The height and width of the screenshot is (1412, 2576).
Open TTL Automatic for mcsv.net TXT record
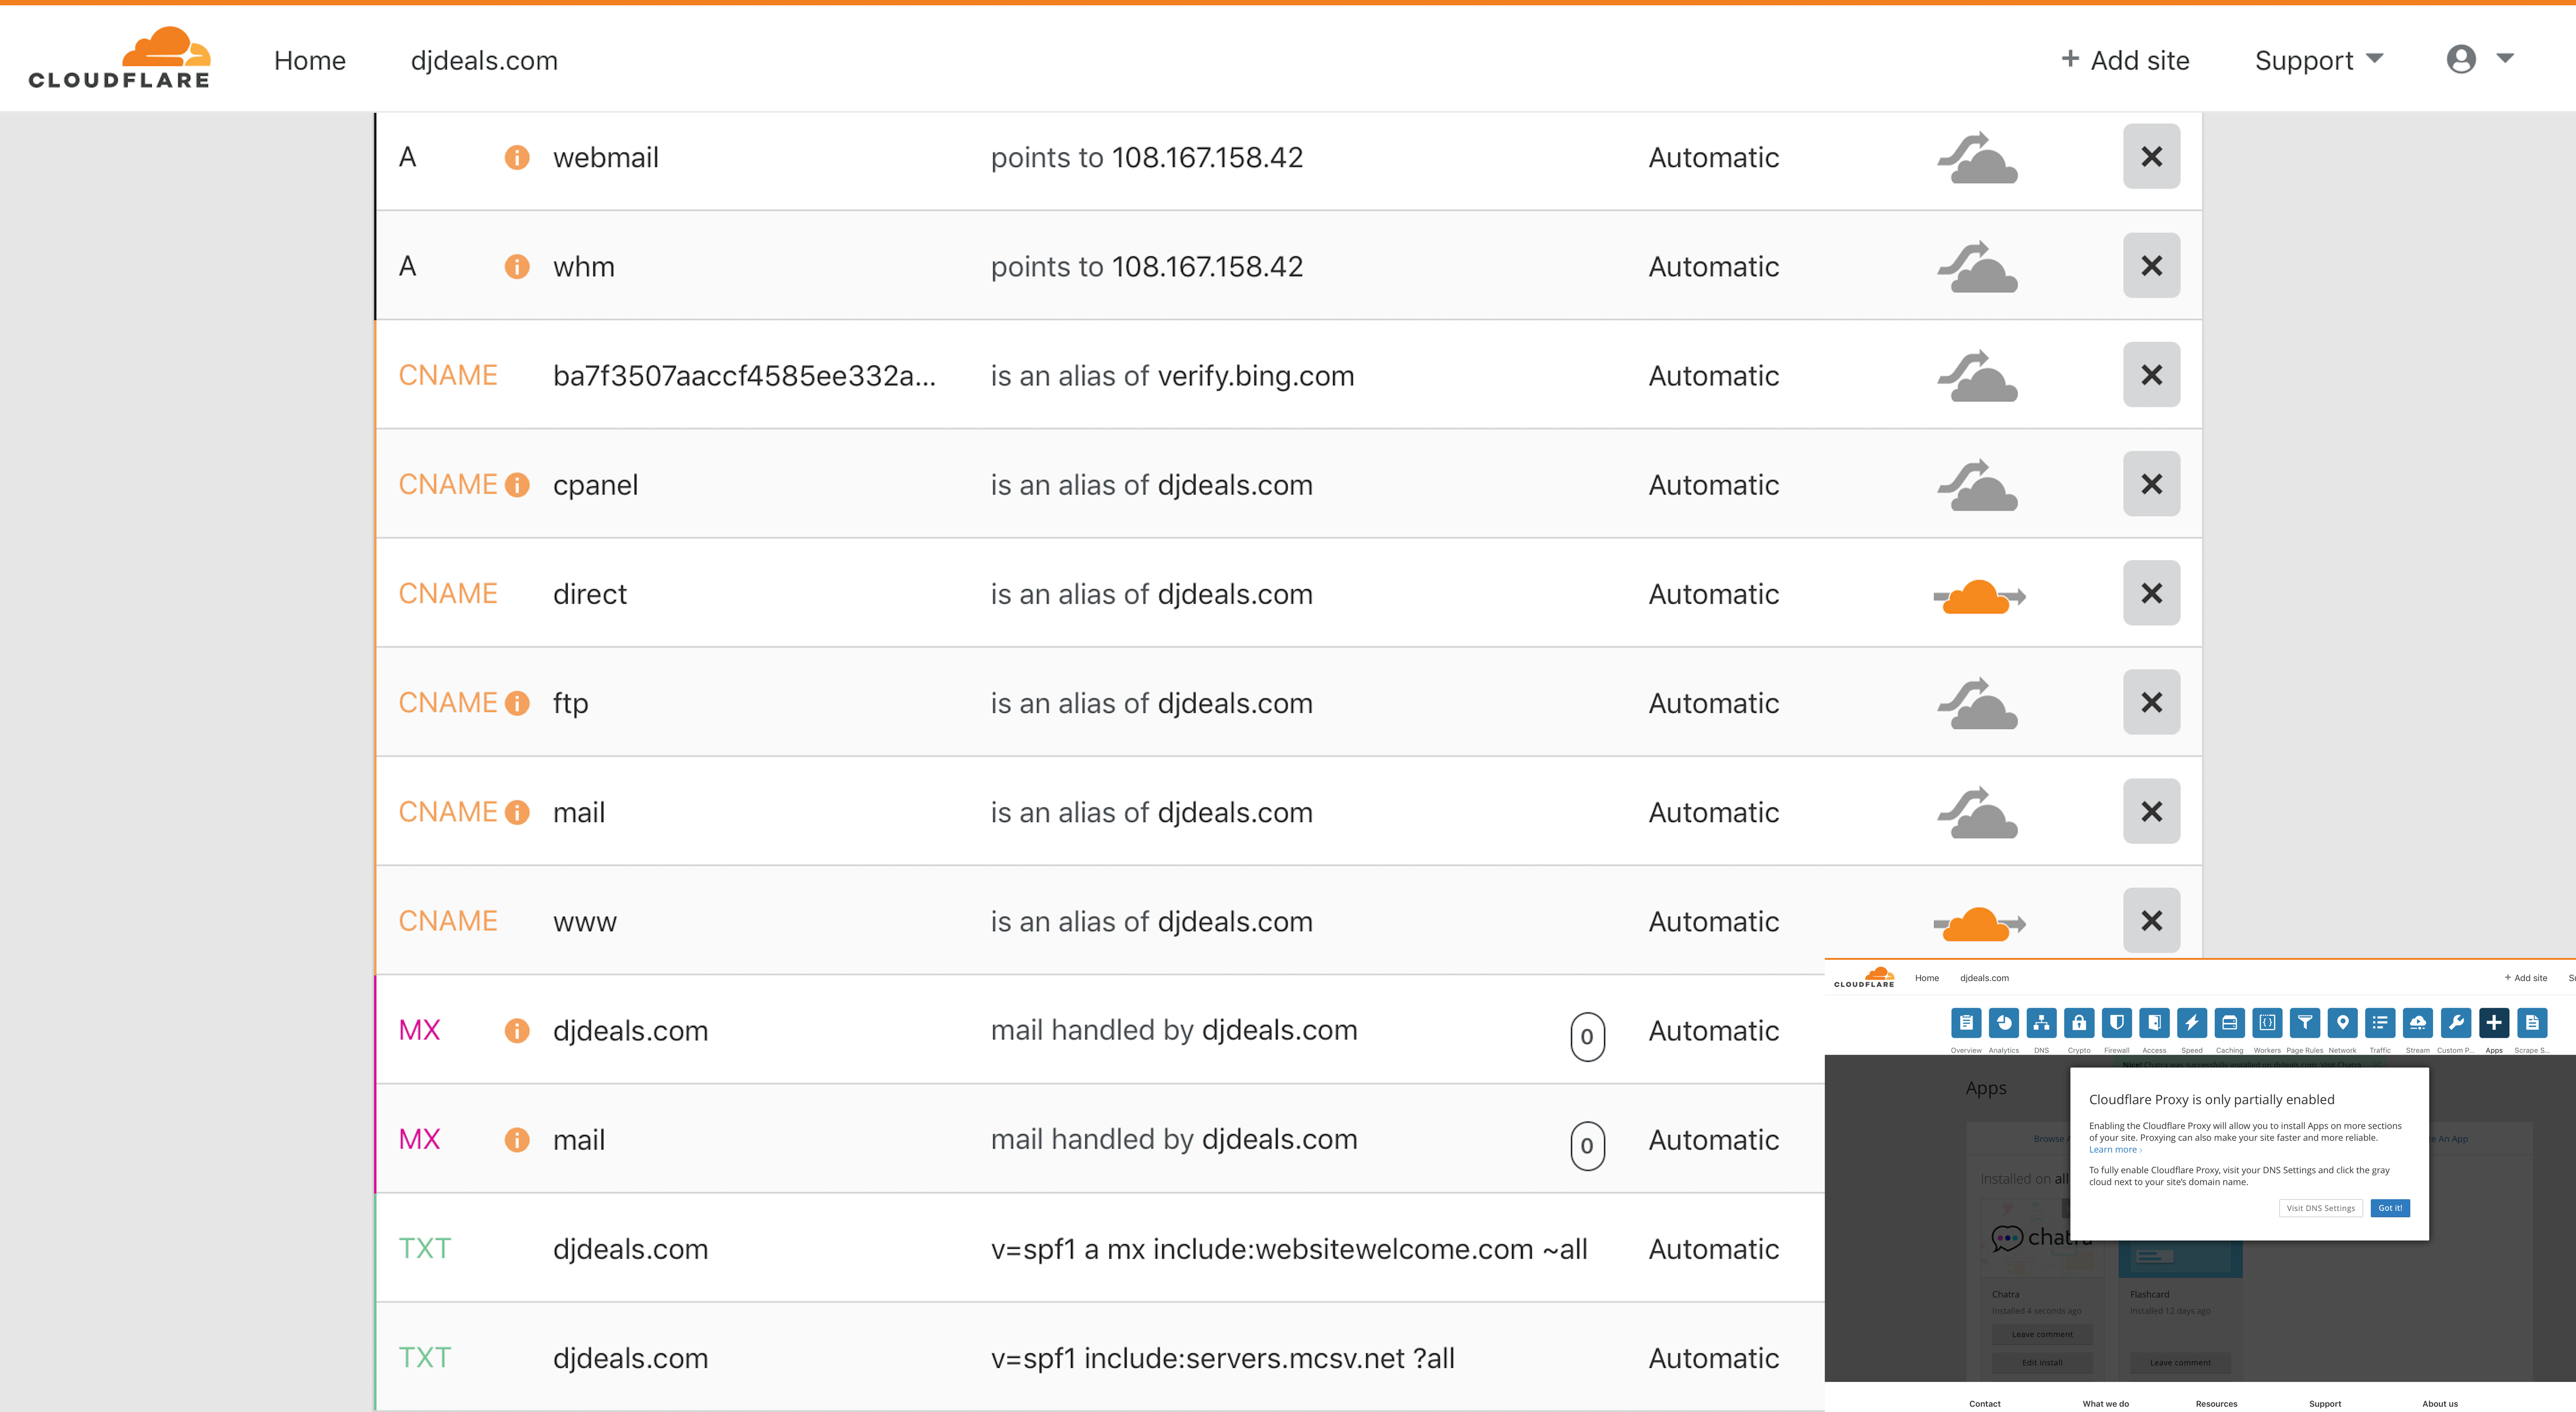click(1713, 1358)
